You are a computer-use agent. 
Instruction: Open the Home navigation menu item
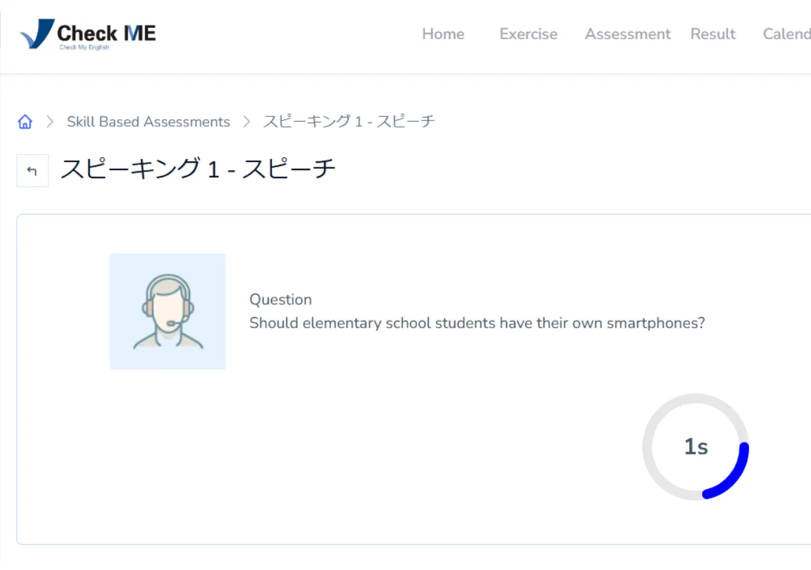click(443, 34)
